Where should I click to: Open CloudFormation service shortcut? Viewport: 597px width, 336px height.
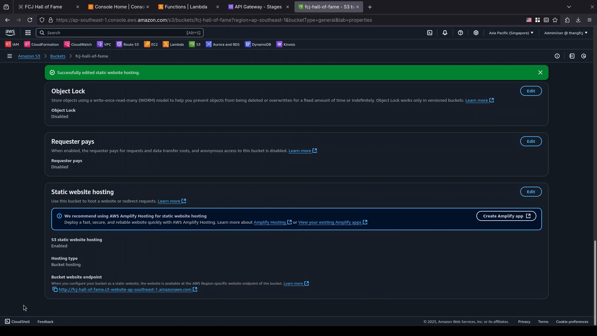click(x=41, y=44)
